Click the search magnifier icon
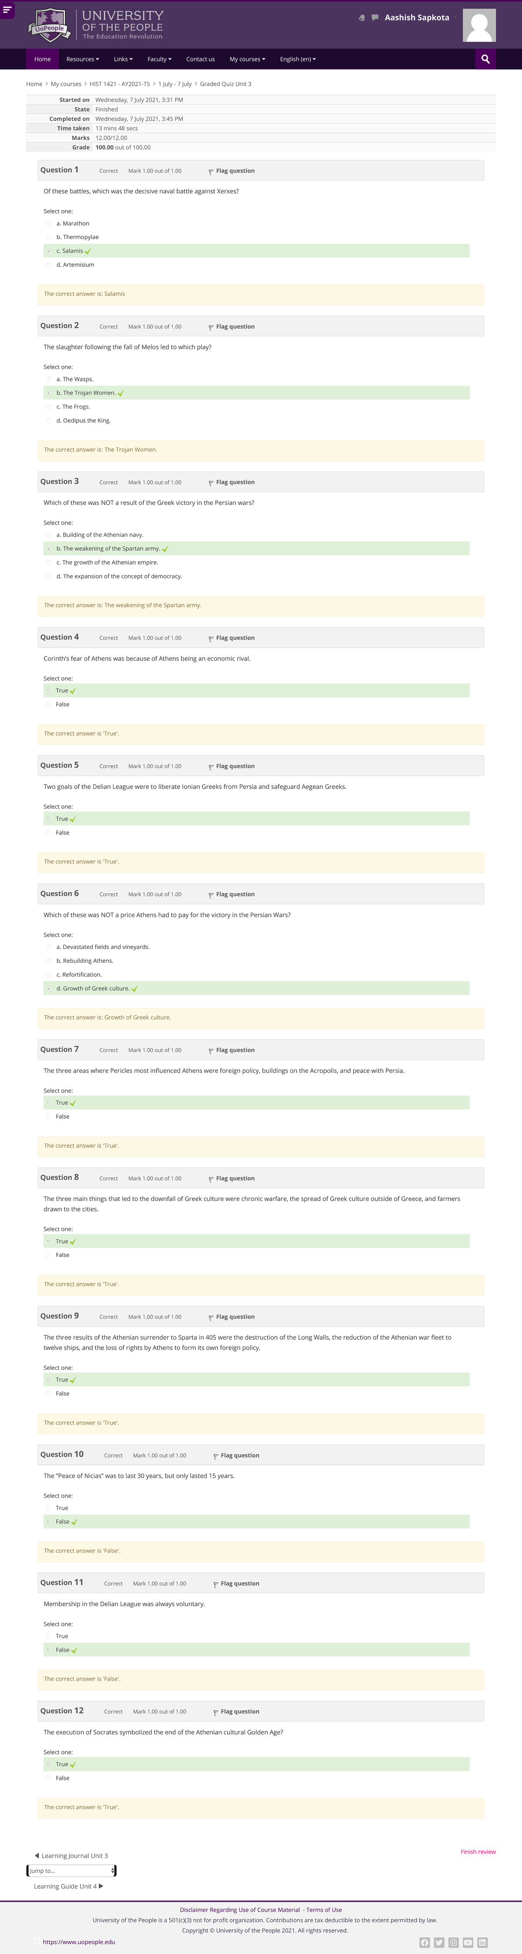This screenshot has height=1954, width=522. pyautogui.click(x=485, y=58)
